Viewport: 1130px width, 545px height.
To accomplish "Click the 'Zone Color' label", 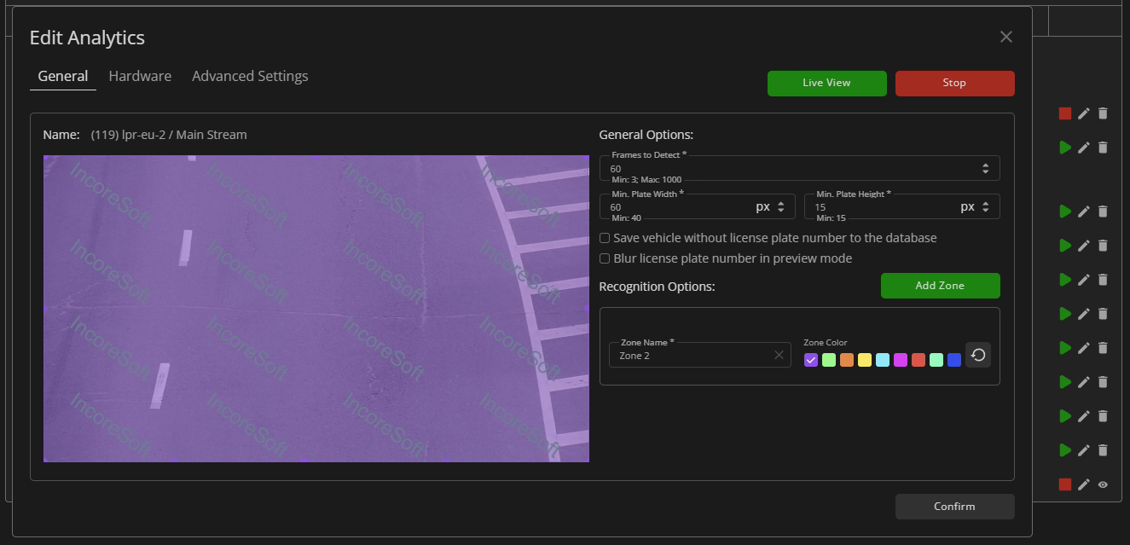I will (826, 343).
